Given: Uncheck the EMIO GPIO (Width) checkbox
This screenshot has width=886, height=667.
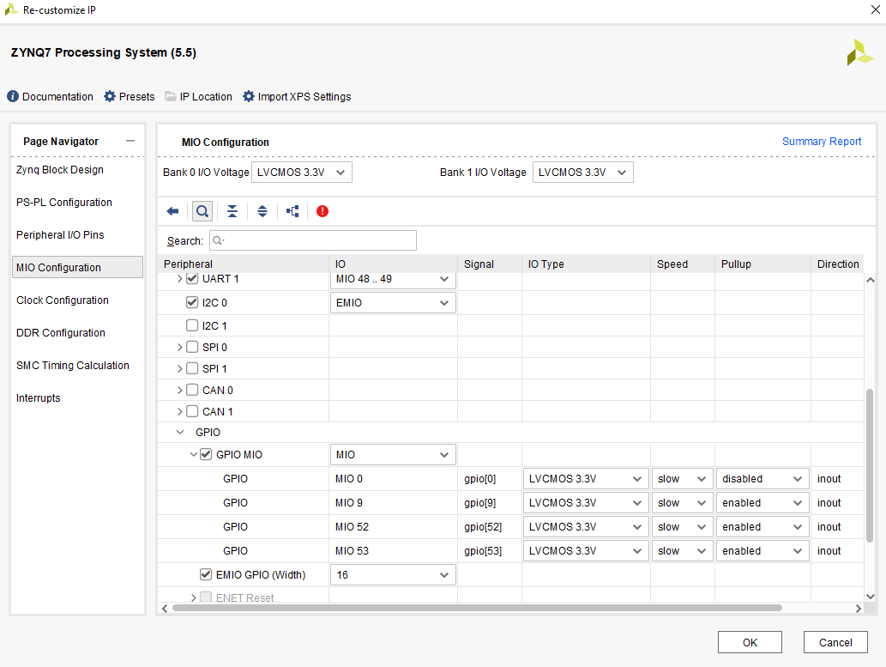Looking at the screenshot, I should tap(206, 574).
